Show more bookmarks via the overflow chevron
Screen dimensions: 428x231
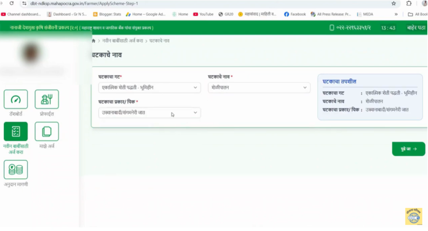coord(396,14)
